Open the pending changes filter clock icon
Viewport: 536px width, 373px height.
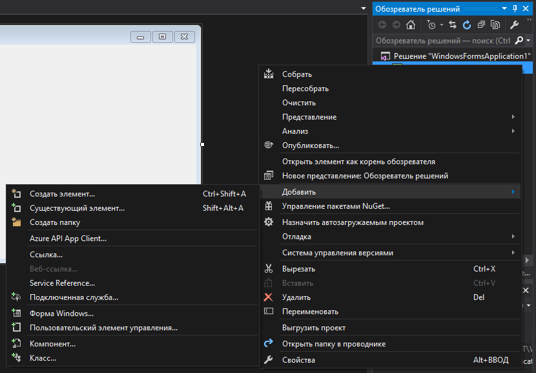[x=431, y=25]
